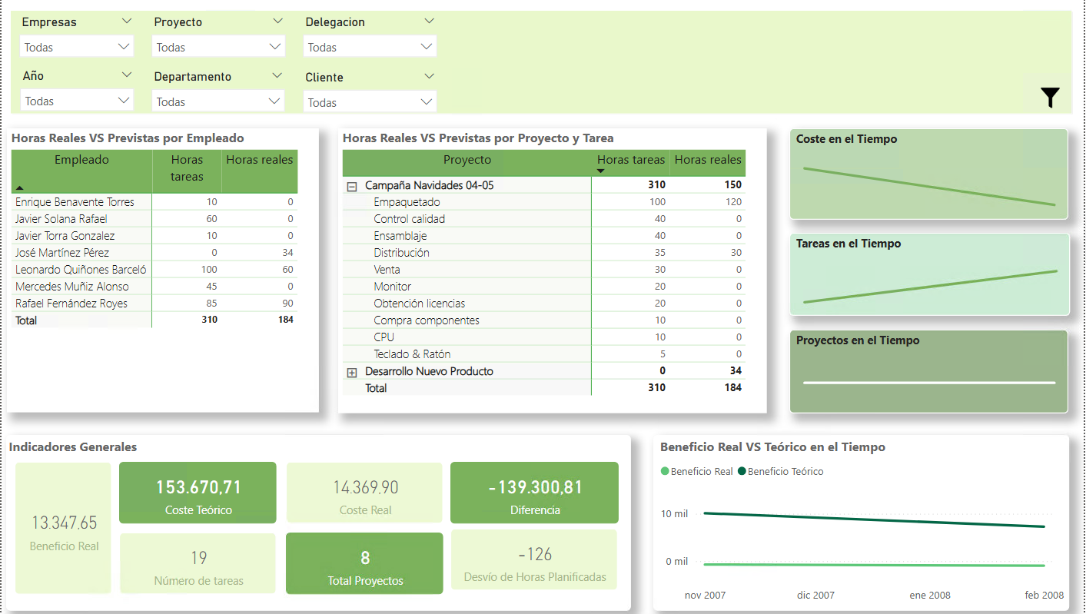Expand Desarrollo Nuevo Producto project row
This screenshot has height=614, width=1086.
point(352,372)
